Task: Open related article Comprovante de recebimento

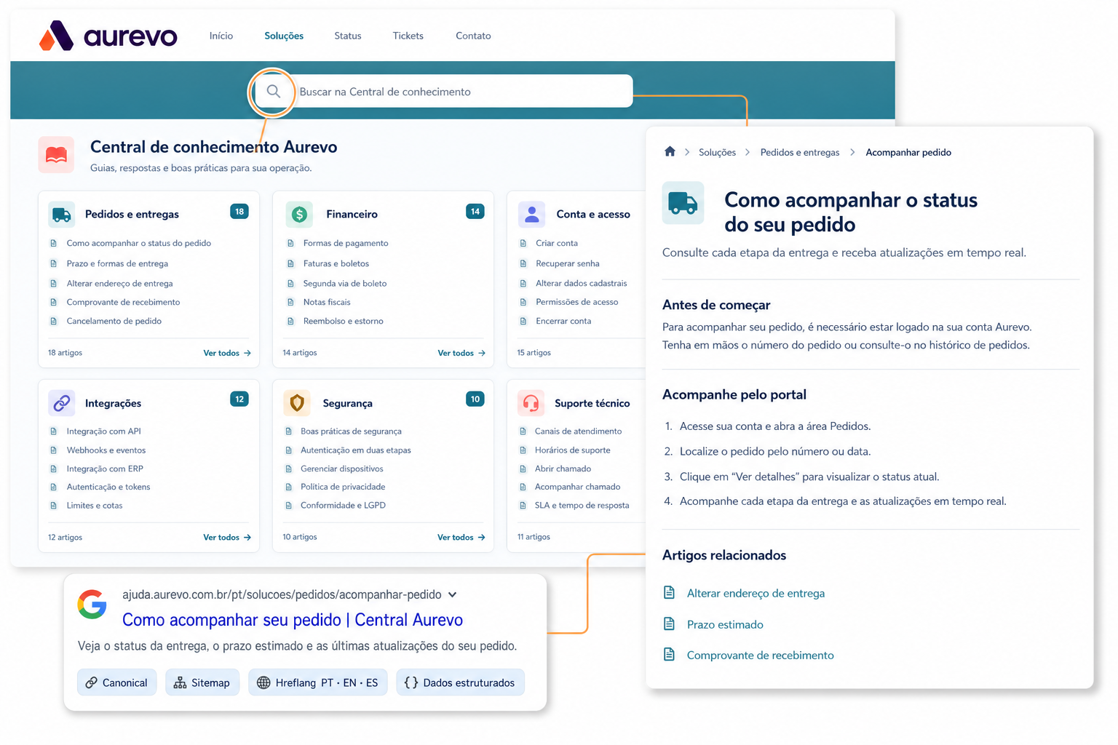Action: tap(761, 655)
